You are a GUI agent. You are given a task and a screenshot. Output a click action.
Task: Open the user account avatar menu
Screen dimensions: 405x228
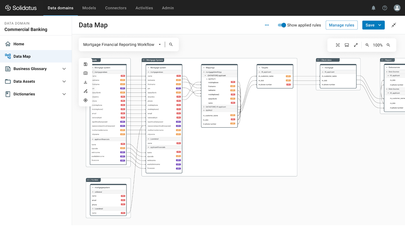tap(397, 8)
